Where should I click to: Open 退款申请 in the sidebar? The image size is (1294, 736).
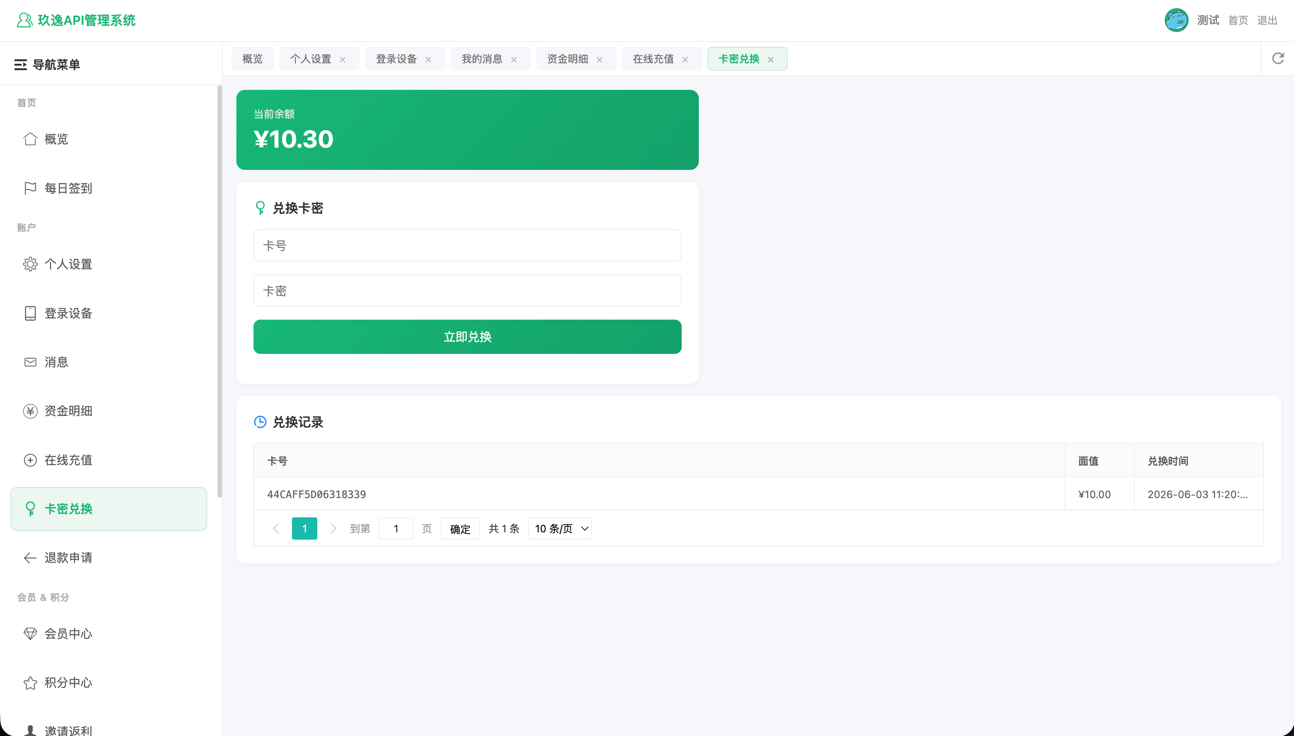coord(109,558)
